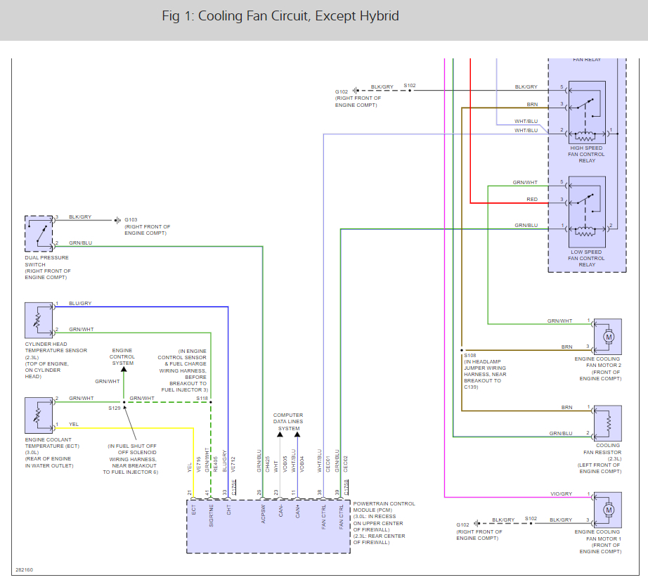Image resolution: width=648 pixels, height=587 pixels.
Task: Select the Low Speed Fan Control Relay symbol
Action: 587,212
